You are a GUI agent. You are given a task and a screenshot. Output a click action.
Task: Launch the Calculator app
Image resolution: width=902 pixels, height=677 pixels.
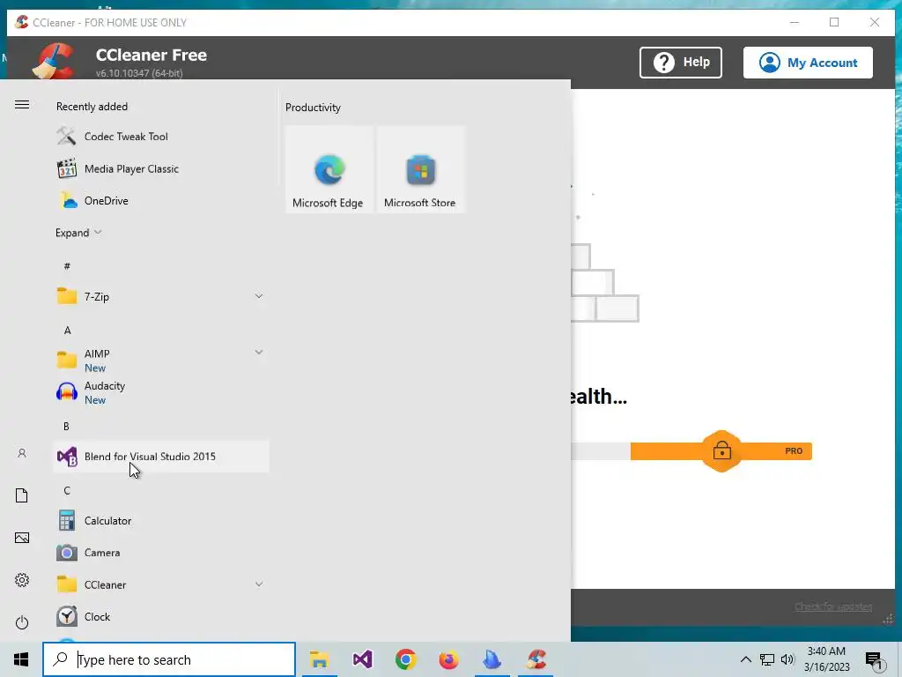[x=161, y=521]
